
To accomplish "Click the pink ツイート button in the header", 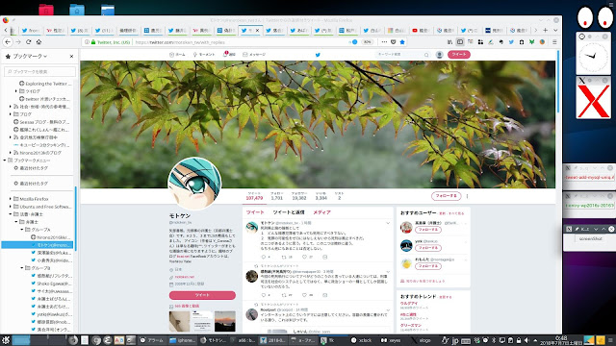I will tap(459, 55).
